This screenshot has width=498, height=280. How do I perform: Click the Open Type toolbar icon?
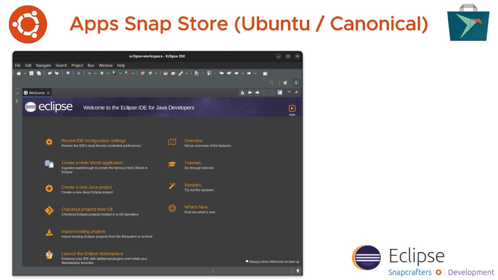coord(166,73)
